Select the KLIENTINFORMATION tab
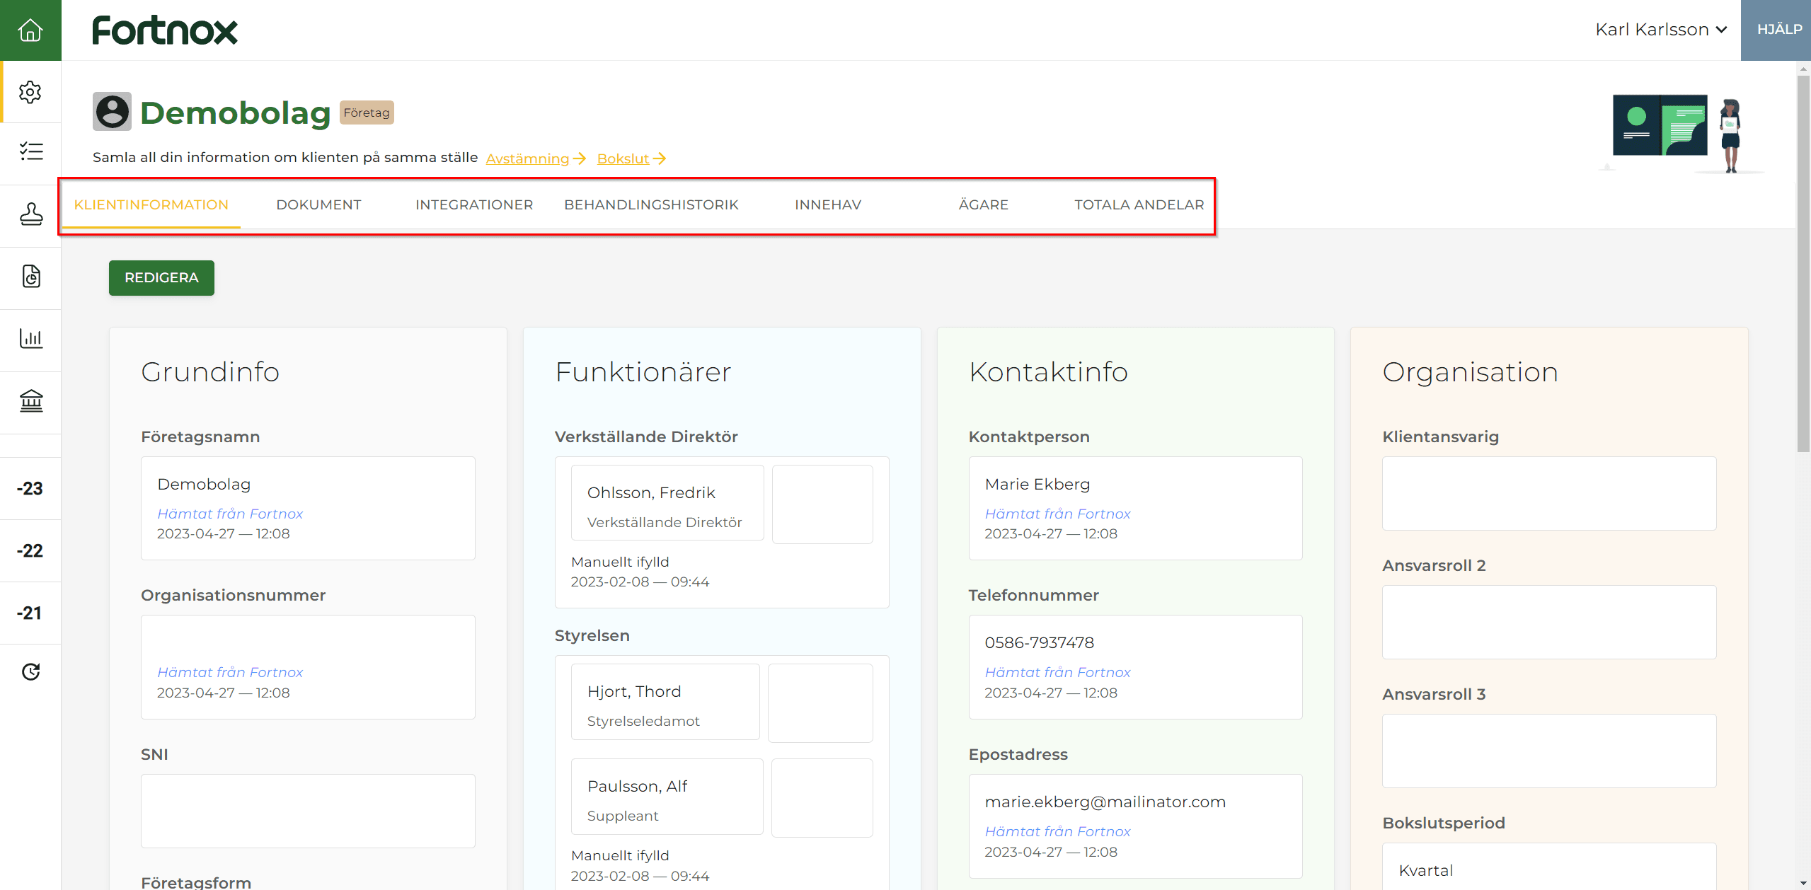Image resolution: width=1811 pixels, height=890 pixels. pyautogui.click(x=151, y=204)
